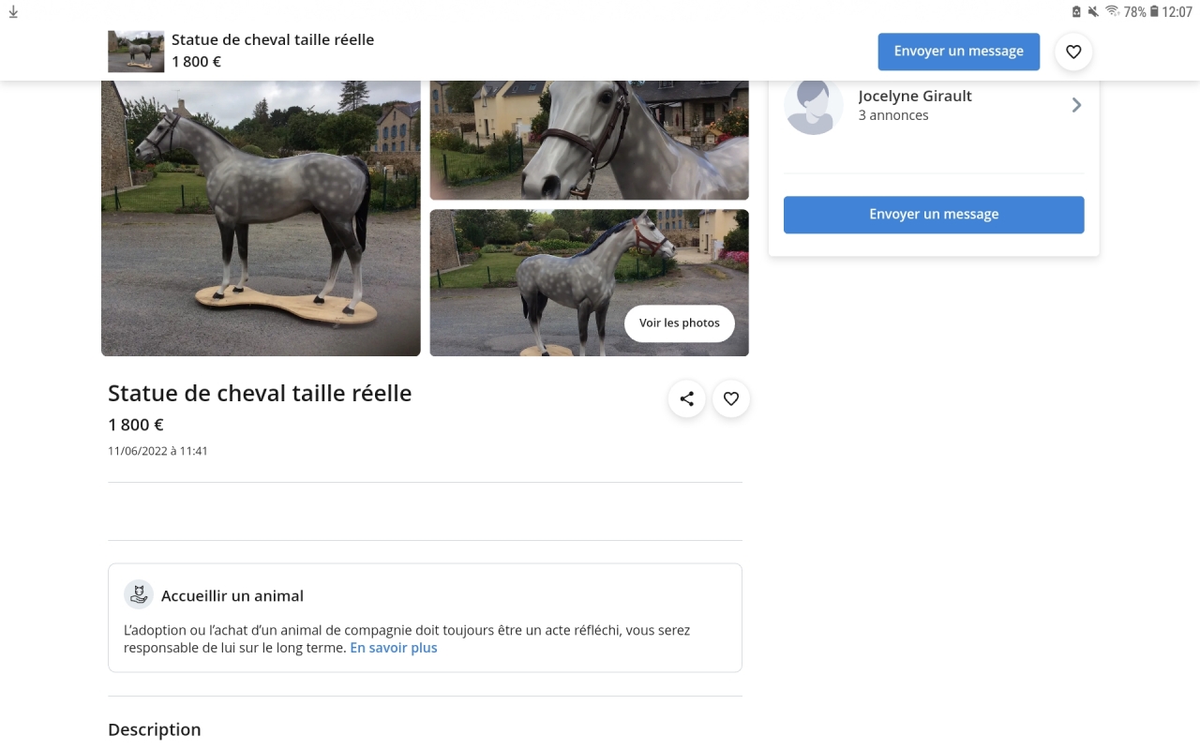
Task: Open the Jocelyne Girault seller name
Action: (x=915, y=96)
